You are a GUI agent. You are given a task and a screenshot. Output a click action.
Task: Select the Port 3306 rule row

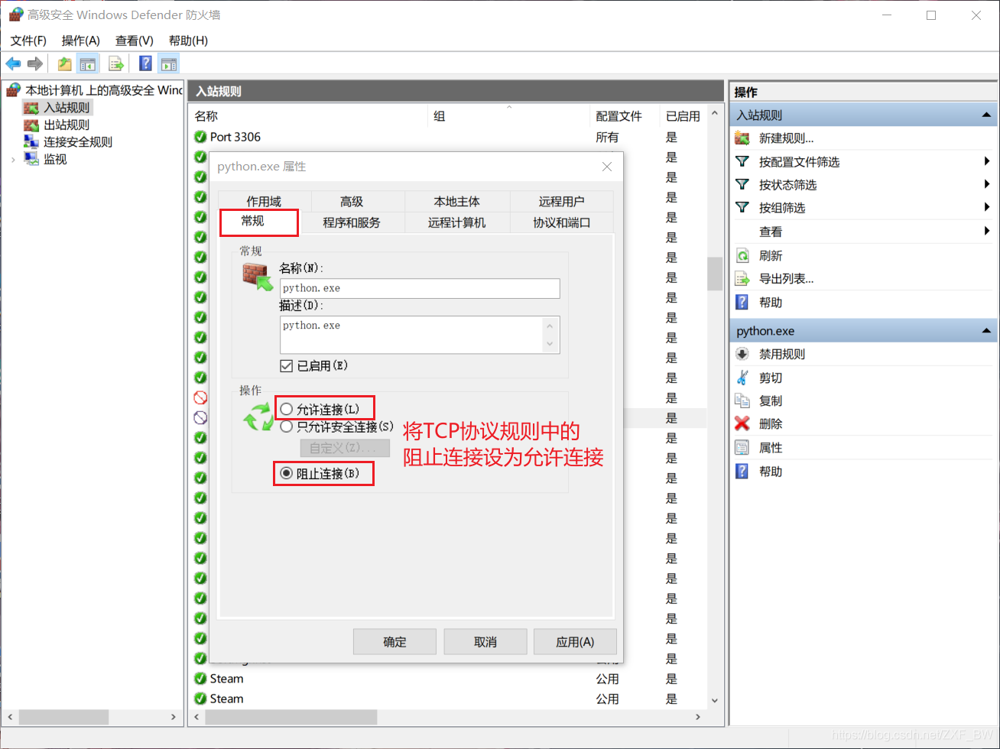(448, 137)
